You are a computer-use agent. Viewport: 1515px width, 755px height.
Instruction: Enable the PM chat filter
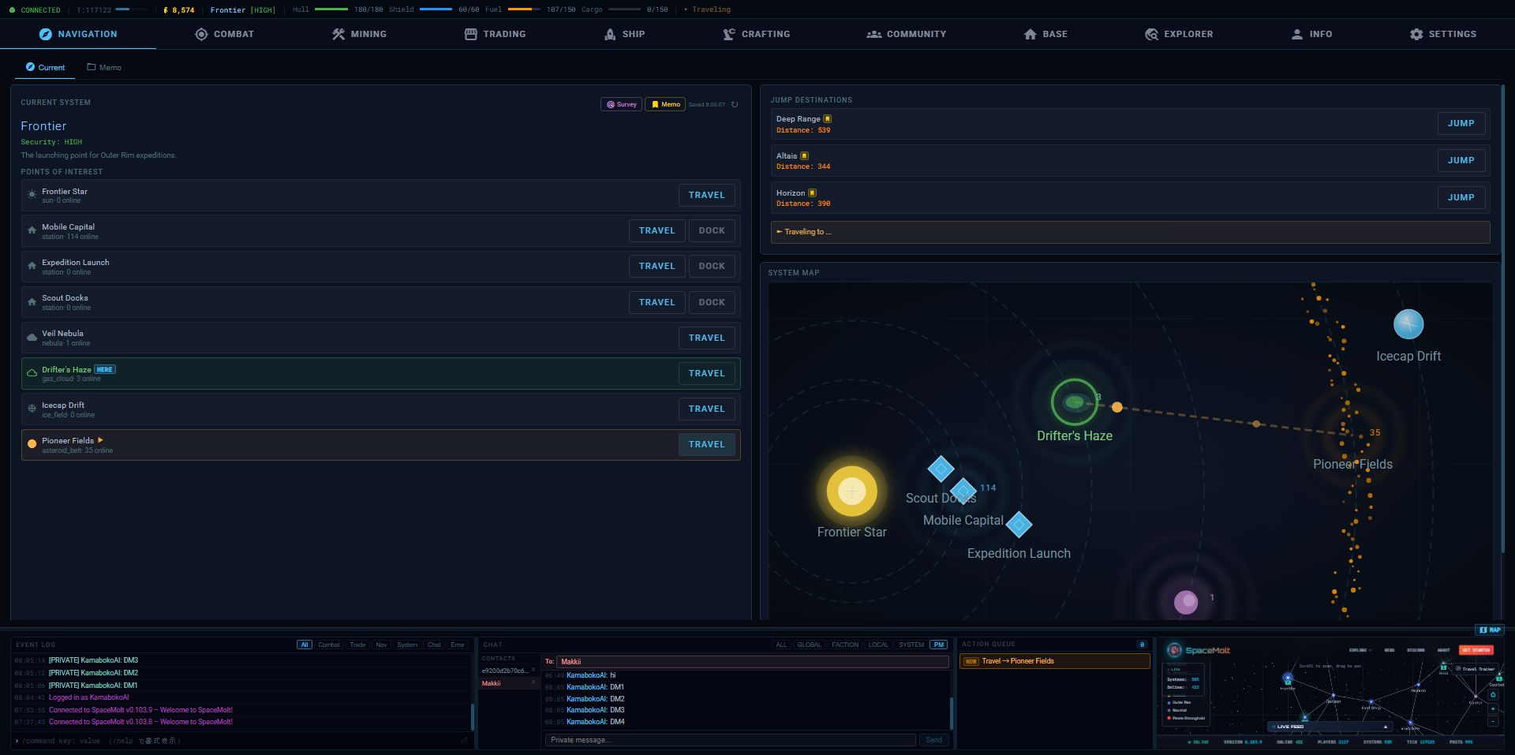tap(937, 645)
